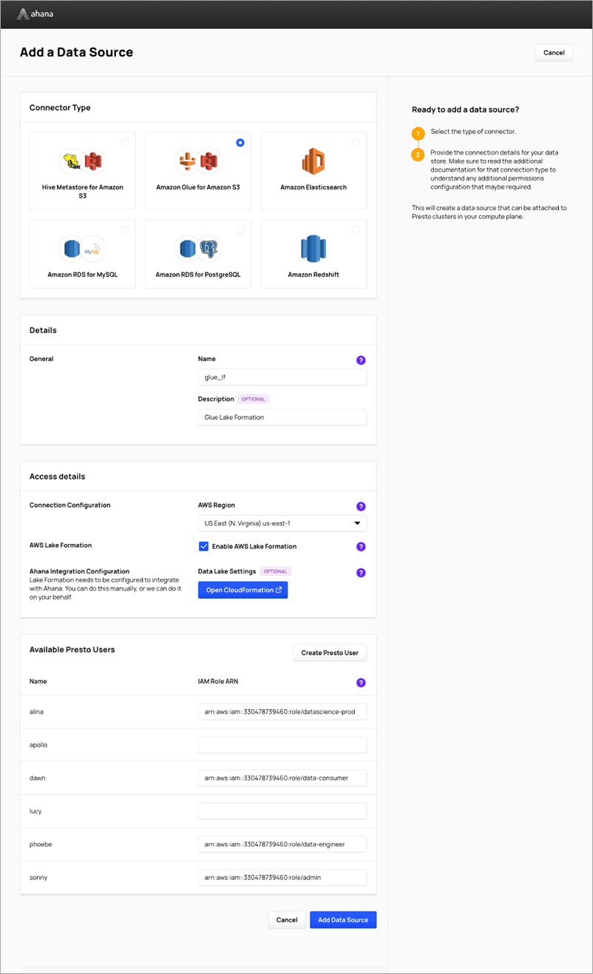Screen dimensions: 593x974
Task: Select Amazon Redshift radio button
Action: tap(356, 230)
